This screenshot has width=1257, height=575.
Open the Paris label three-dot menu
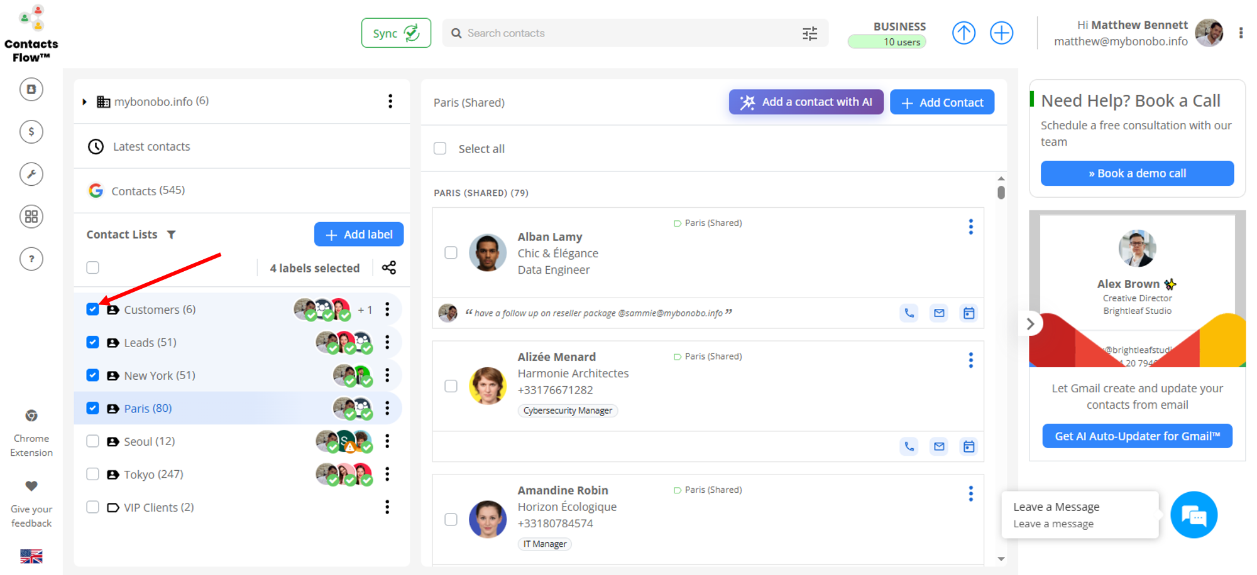tap(387, 409)
